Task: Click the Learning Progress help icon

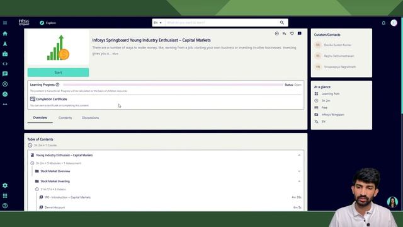Action: (x=57, y=84)
